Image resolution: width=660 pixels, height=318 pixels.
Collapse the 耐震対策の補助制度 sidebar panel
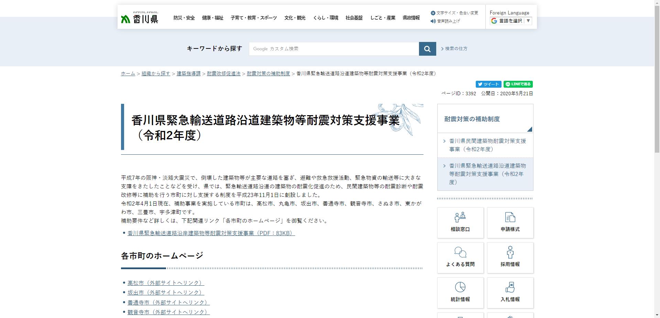(530, 129)
